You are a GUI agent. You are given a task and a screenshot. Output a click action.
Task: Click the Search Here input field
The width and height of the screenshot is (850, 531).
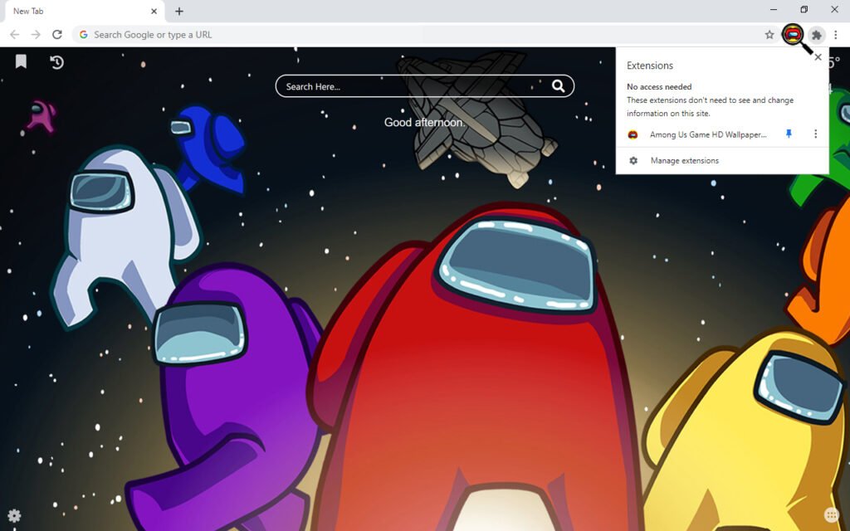(415, 86)
